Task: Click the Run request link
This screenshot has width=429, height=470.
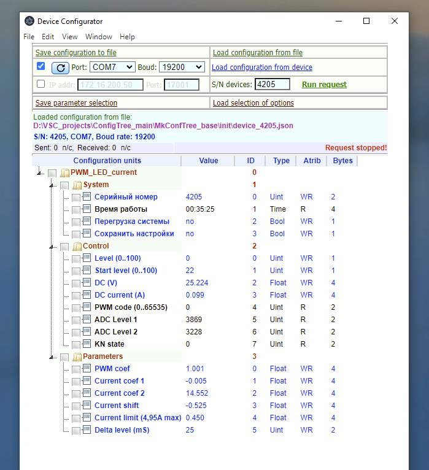Action: (324, 85)
